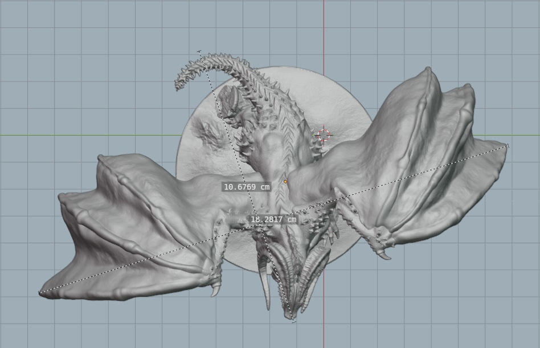Click the 10.6769 cm measurement label
Image resolution: width=540 pixels, height=348 pixels.
point(246,187)
